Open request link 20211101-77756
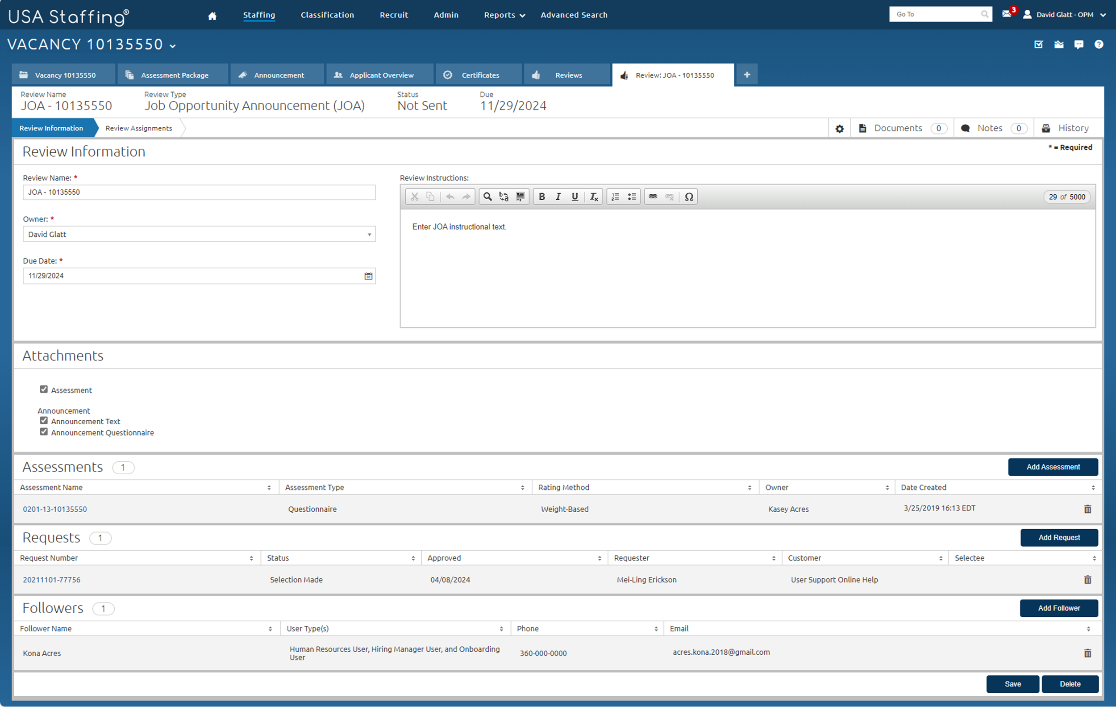Viewport: 1116px width, 707px height. point(51,580)
